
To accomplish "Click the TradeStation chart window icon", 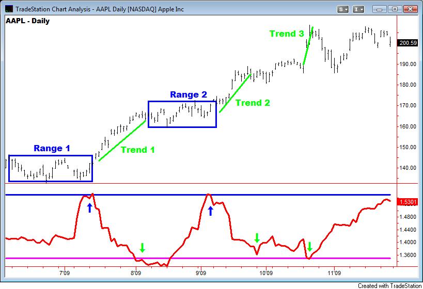I will point(9,9).
